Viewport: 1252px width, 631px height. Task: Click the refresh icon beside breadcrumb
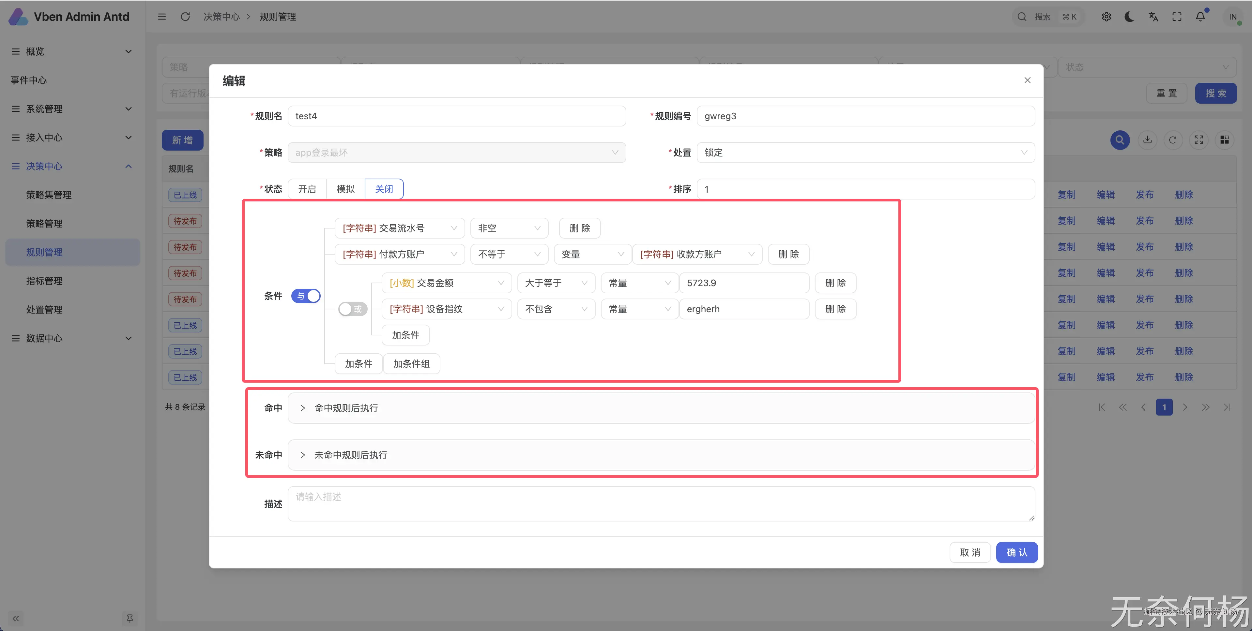click(x=185, y=17)
